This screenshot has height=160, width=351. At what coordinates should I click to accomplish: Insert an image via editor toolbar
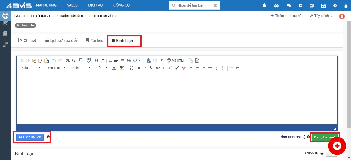(x=110, y=61)
